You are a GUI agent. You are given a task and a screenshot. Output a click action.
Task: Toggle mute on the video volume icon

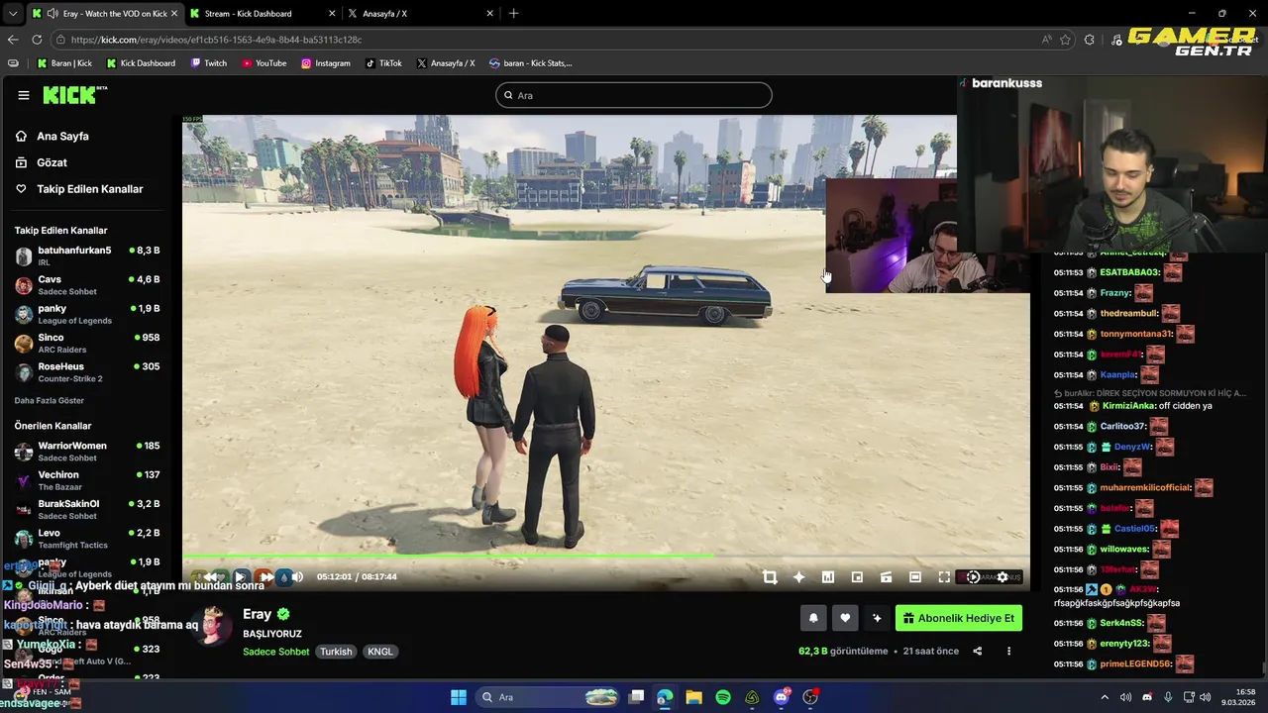tap(297, 576)
